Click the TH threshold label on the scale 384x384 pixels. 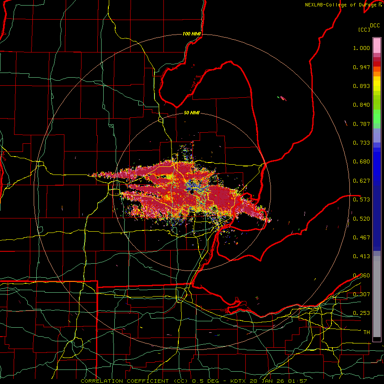click(367, 332)
